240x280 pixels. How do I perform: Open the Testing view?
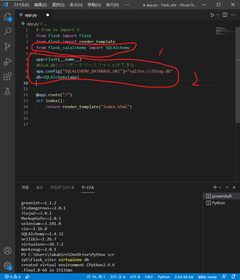click(8, 91)
